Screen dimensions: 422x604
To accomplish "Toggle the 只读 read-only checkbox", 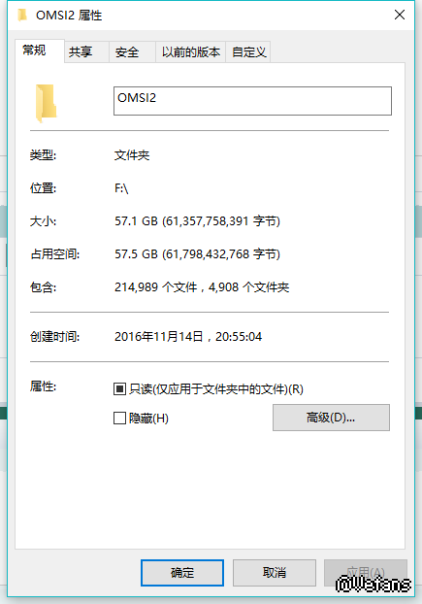I will 119,389.
